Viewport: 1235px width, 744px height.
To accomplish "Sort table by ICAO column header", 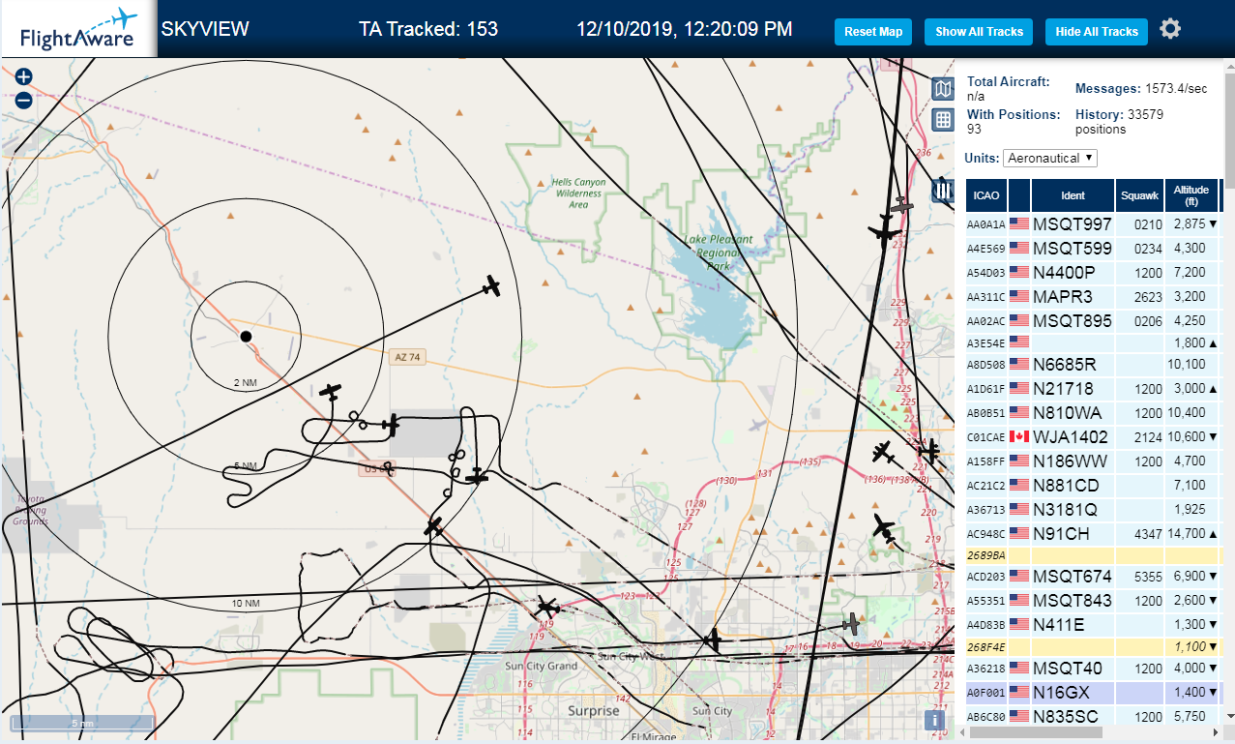I will [986, 195].
